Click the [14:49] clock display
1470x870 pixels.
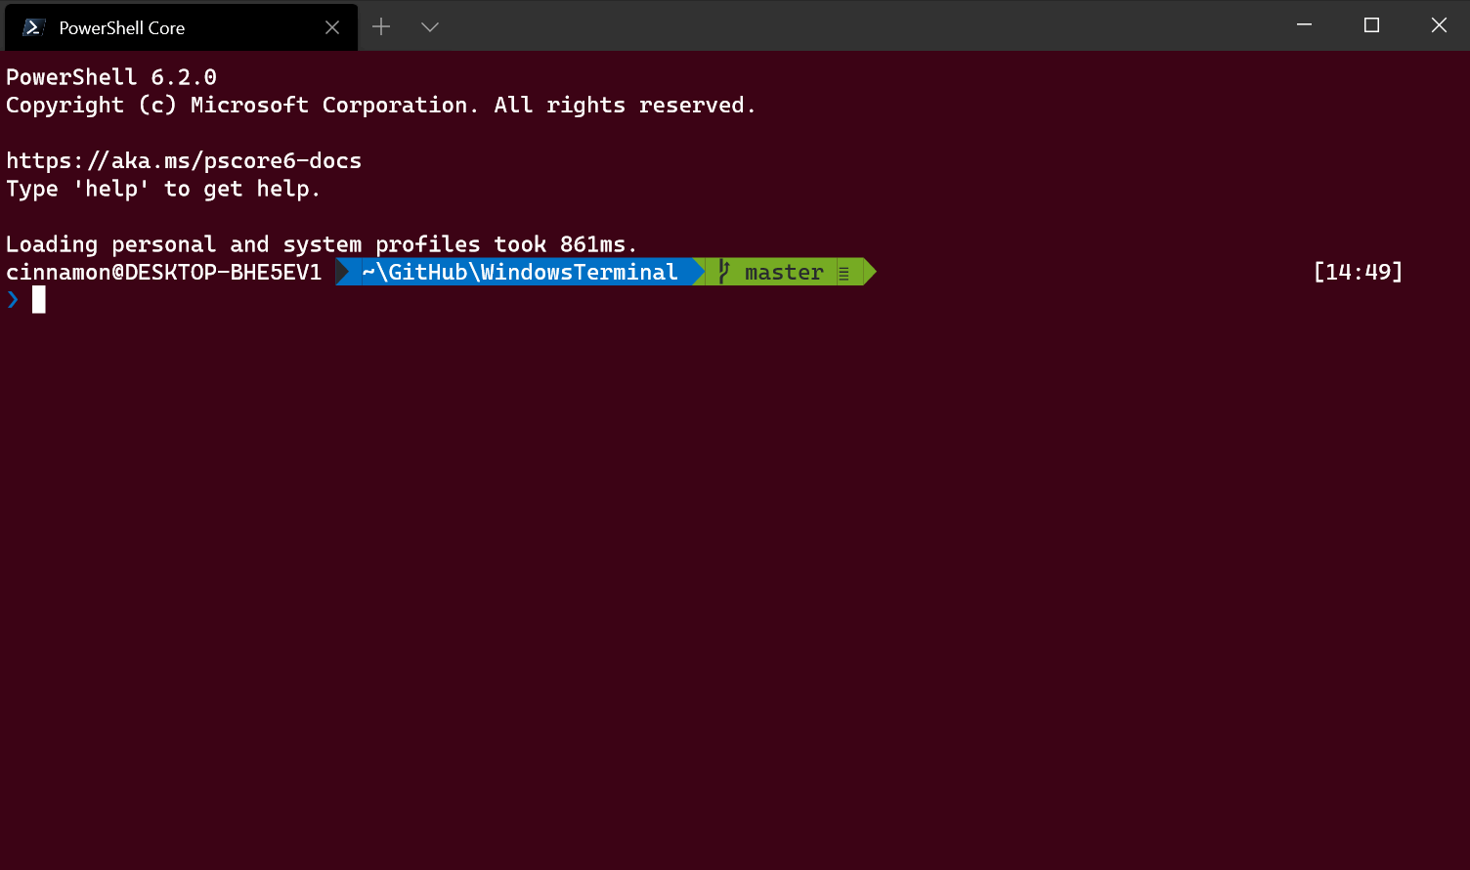[1360, 272]
